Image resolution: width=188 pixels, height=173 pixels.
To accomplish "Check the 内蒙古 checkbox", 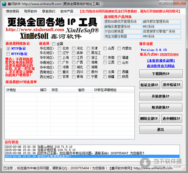I will [x=119, y=48].
